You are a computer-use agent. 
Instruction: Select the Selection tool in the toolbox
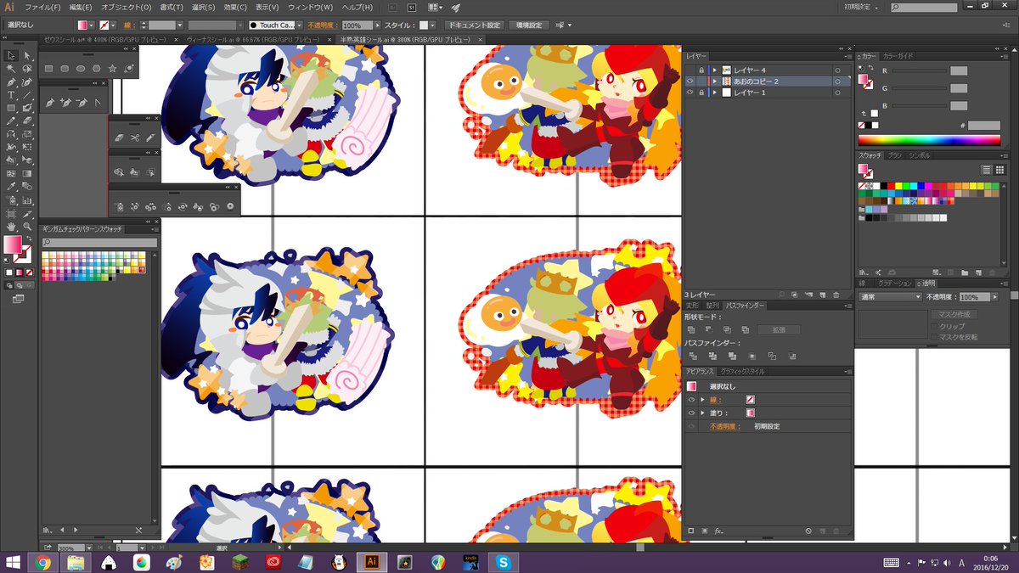[x=11, y=55]
